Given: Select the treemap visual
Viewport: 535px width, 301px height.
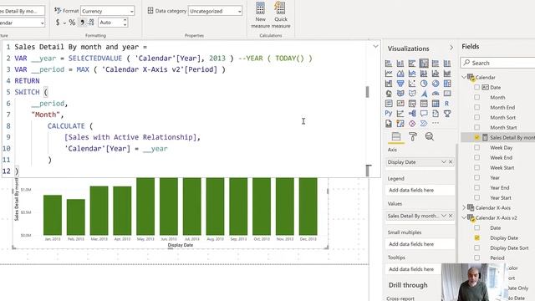Looking at the screenshot, I should tap(447, 84).
